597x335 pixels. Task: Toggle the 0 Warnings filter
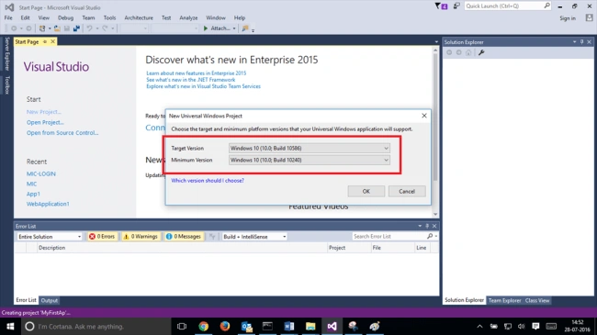click(x=141, y=237)
